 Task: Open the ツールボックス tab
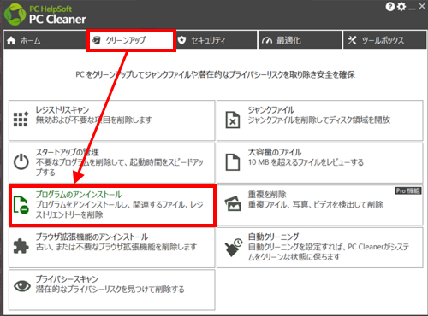click(x=384, y=40)
